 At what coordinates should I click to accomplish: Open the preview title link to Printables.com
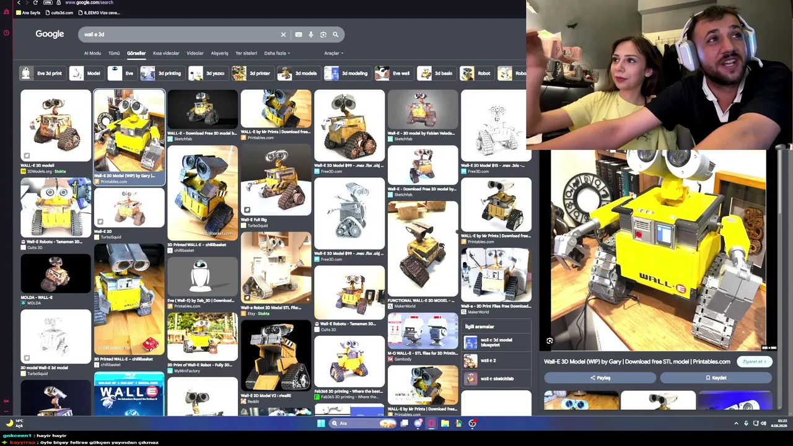(637, 362)
